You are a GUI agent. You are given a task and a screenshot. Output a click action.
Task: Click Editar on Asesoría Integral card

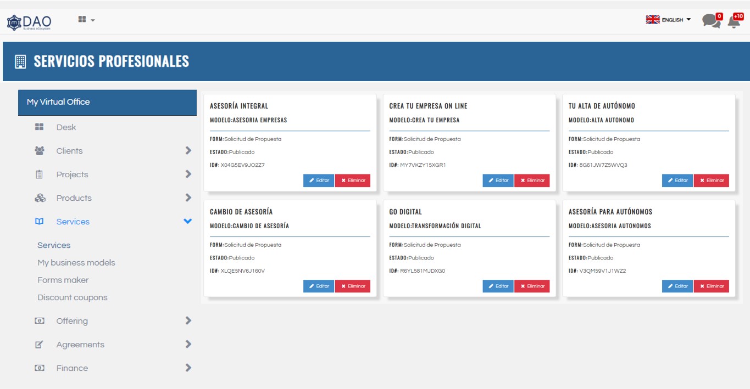(x=319, y=181)
